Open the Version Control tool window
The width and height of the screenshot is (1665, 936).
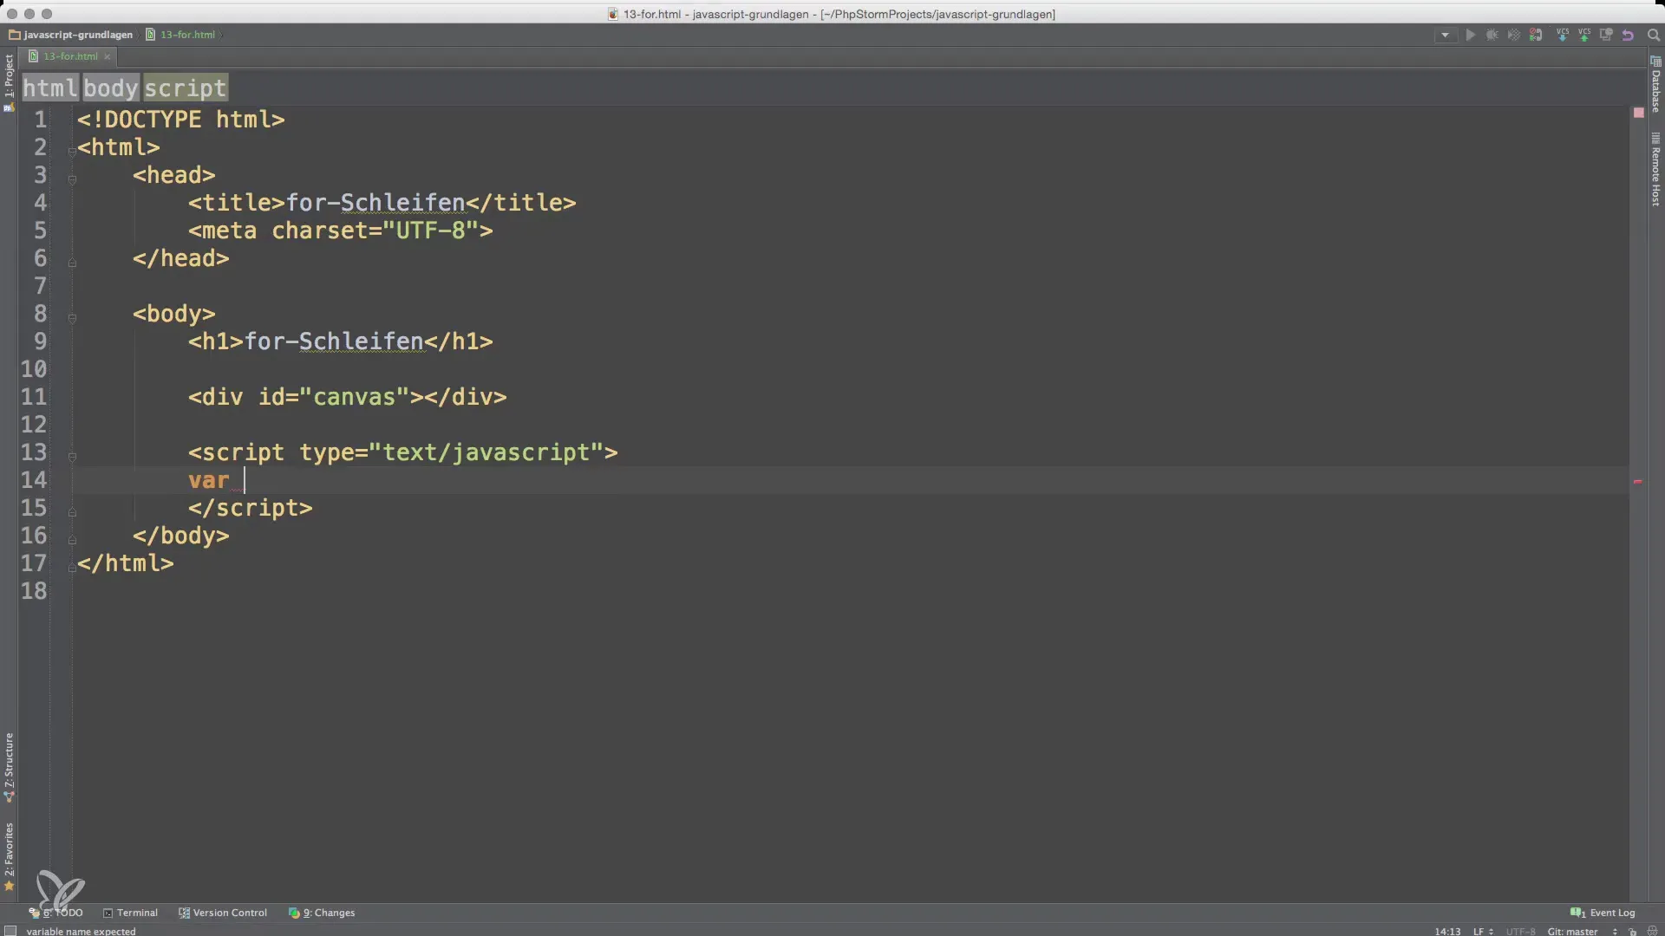(223, 913)
